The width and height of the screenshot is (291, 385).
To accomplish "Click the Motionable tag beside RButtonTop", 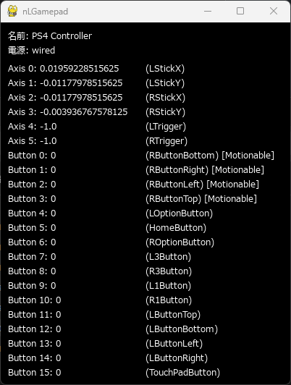I will point(231,199).
